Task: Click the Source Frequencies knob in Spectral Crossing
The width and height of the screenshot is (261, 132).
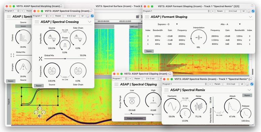Action: [52, 71]
